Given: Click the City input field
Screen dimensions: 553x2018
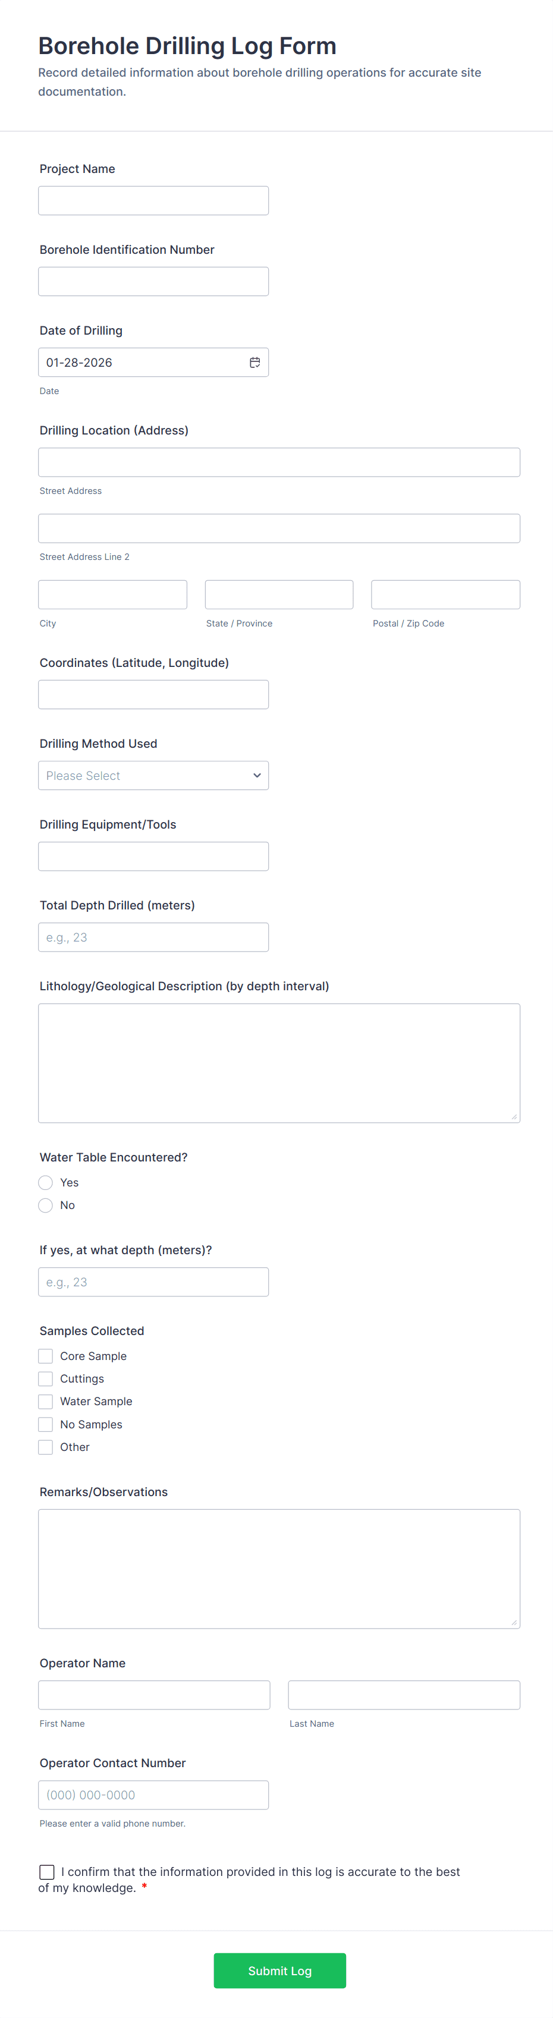Looking at the screenshot, I should coord(112,594).
